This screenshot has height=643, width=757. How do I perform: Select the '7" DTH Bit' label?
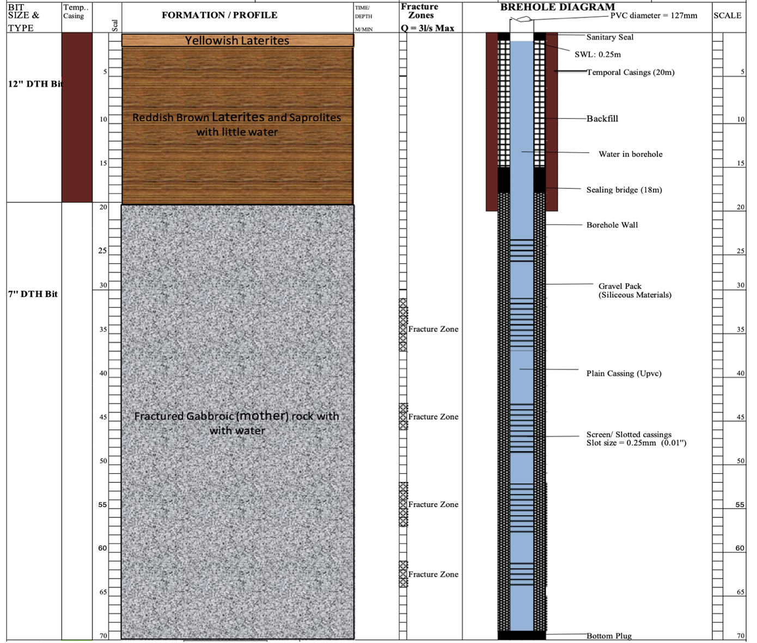pos(33,294)
